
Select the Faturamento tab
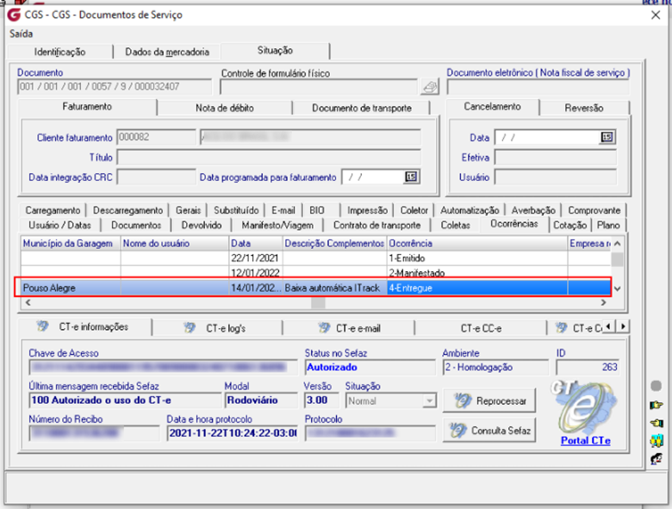87,107
